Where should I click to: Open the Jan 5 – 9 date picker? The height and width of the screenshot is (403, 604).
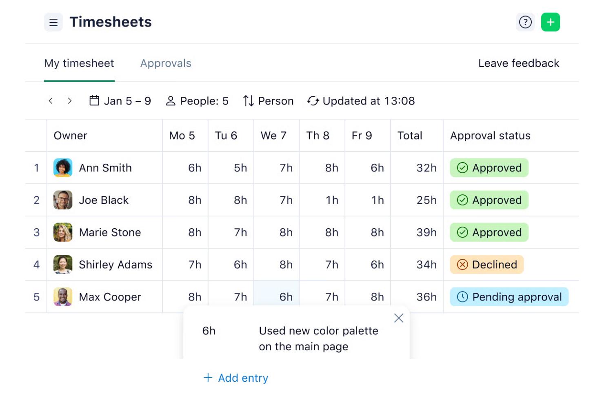click(x=120, y=101)
